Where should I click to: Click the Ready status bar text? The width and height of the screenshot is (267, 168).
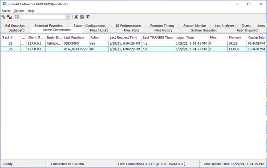pyautogui.click(x=8, y=164)
